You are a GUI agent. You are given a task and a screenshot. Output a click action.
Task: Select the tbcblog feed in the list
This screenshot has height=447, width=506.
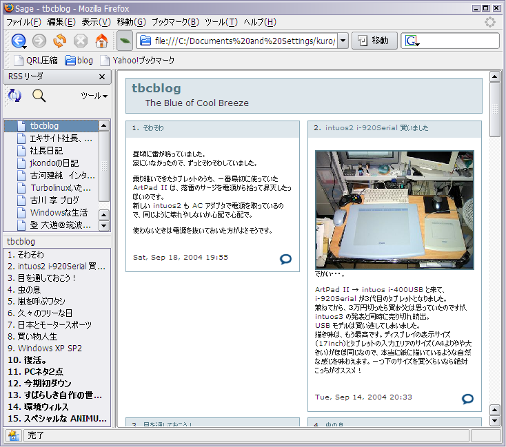[x=51, y=126]
